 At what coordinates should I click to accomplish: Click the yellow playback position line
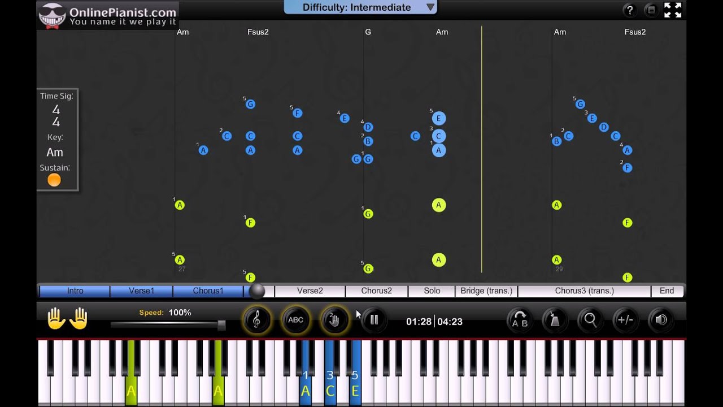[x=482, y=149]
